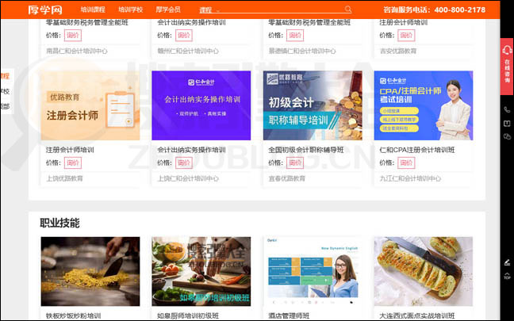
Task: Click 咨询服务电话 400-800-2178 in header
Action: point(435,10)
